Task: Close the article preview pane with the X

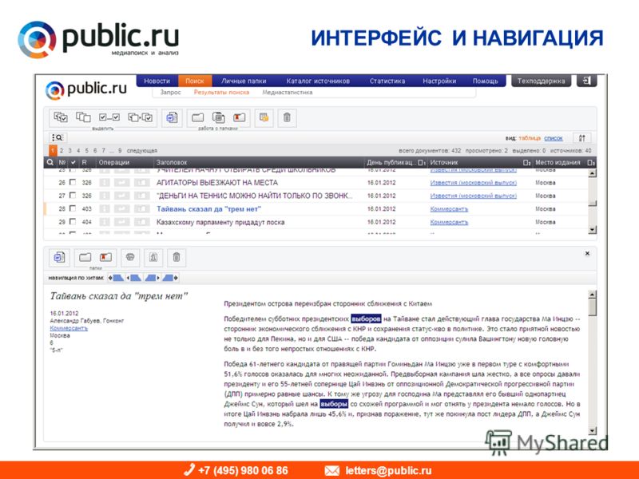Action: (587, 253)
